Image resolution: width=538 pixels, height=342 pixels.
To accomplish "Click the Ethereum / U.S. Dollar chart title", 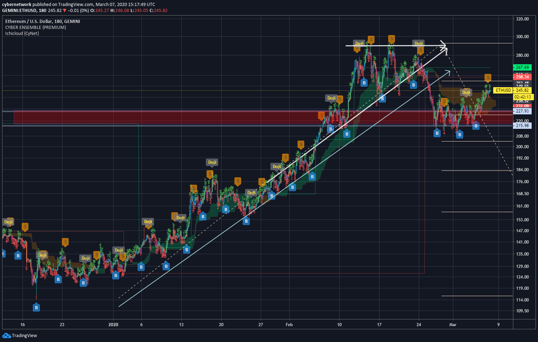I will tap(43, 21).
